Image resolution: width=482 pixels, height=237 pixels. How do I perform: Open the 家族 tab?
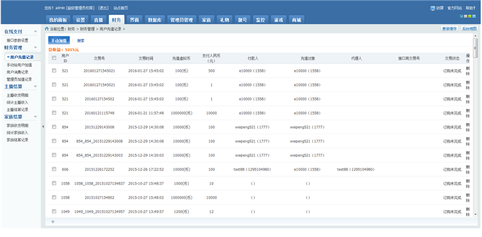point(206,20)
